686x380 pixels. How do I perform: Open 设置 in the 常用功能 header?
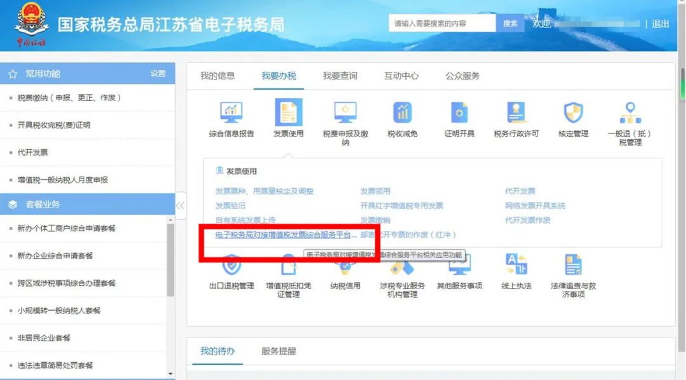pos(158,74)
